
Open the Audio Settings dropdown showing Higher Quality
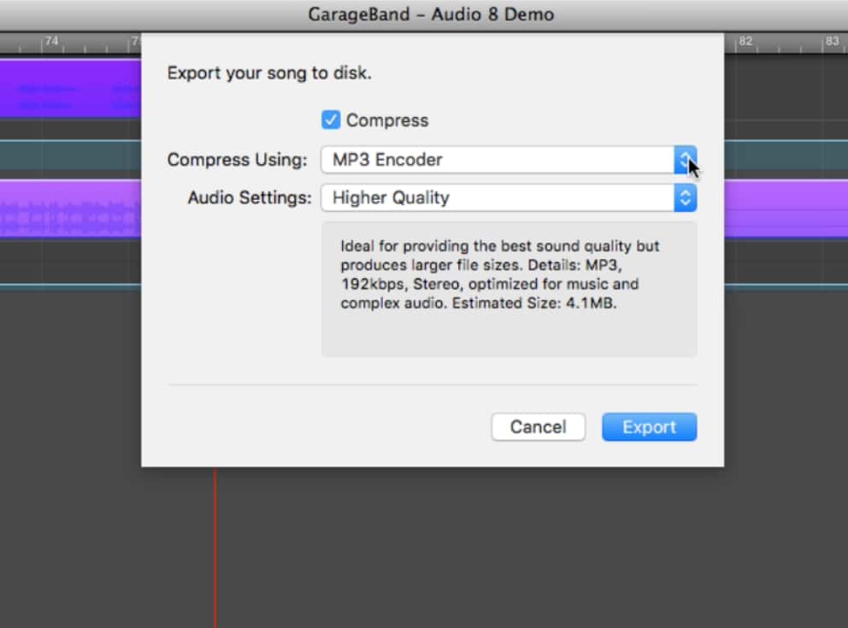pos(509,198)
